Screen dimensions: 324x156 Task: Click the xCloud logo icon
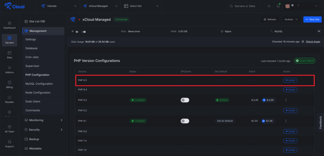click(7, 6)
